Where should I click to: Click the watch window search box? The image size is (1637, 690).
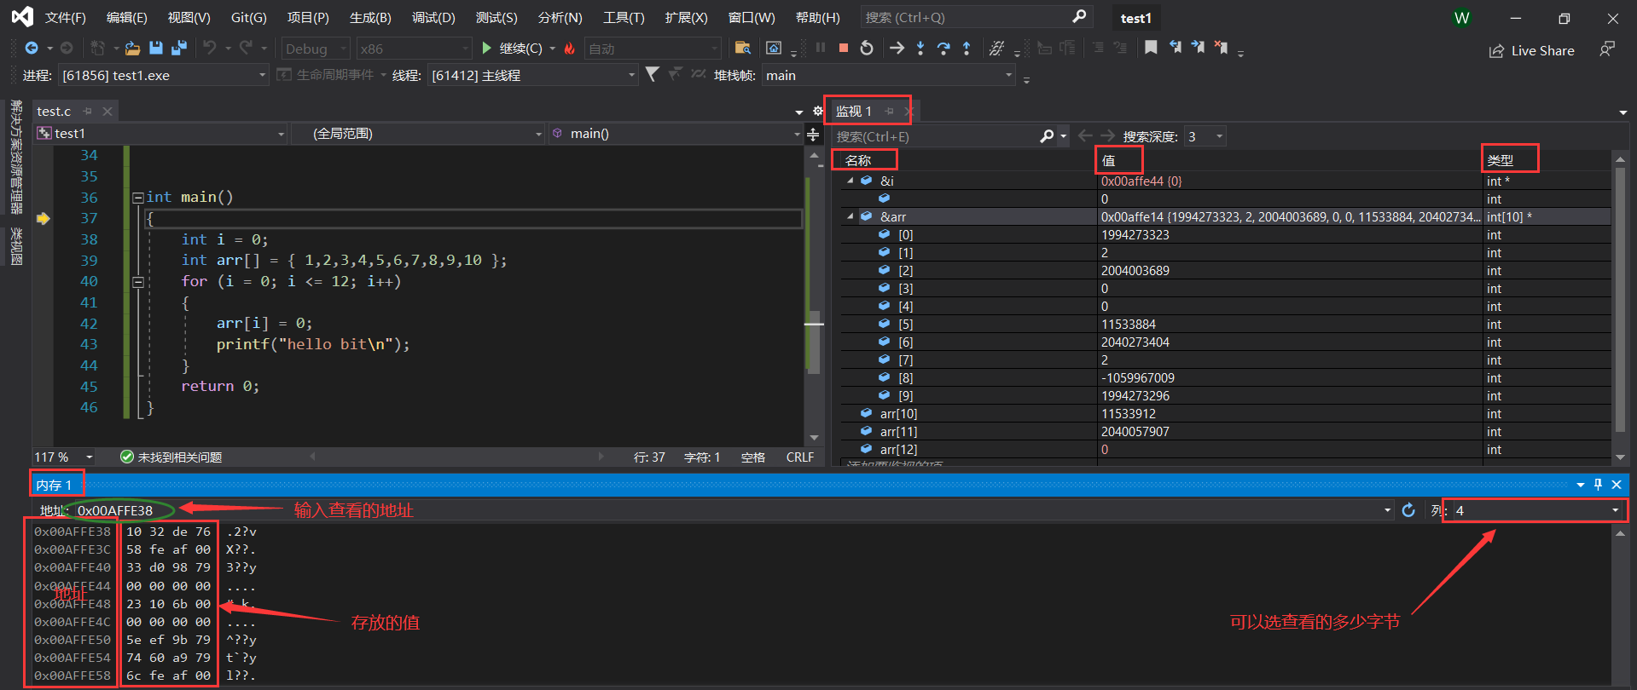pos(936,136)
